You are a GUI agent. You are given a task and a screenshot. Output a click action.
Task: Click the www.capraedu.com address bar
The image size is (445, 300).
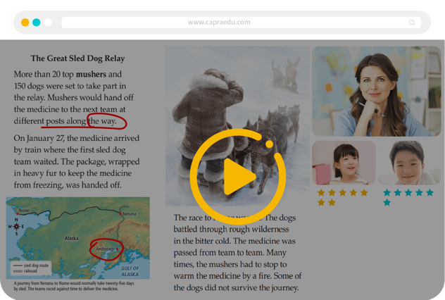241,23
